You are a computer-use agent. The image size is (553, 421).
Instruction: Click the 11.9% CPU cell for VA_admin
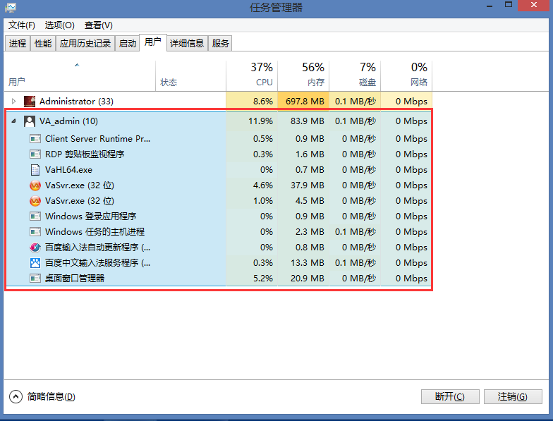point(252,121)
